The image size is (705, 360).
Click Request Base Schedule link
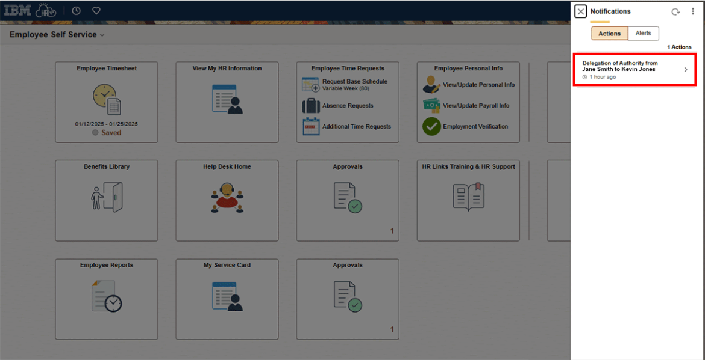(354, 82)
